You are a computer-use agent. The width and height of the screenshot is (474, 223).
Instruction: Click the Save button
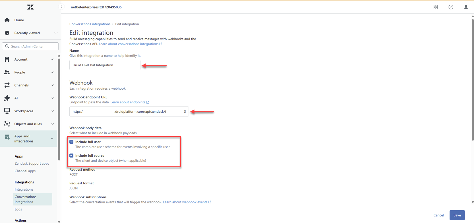coord(457,215)
